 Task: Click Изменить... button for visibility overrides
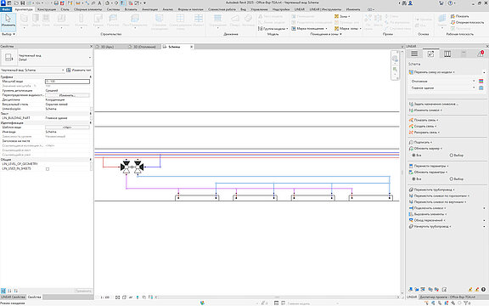pos(67,95)
